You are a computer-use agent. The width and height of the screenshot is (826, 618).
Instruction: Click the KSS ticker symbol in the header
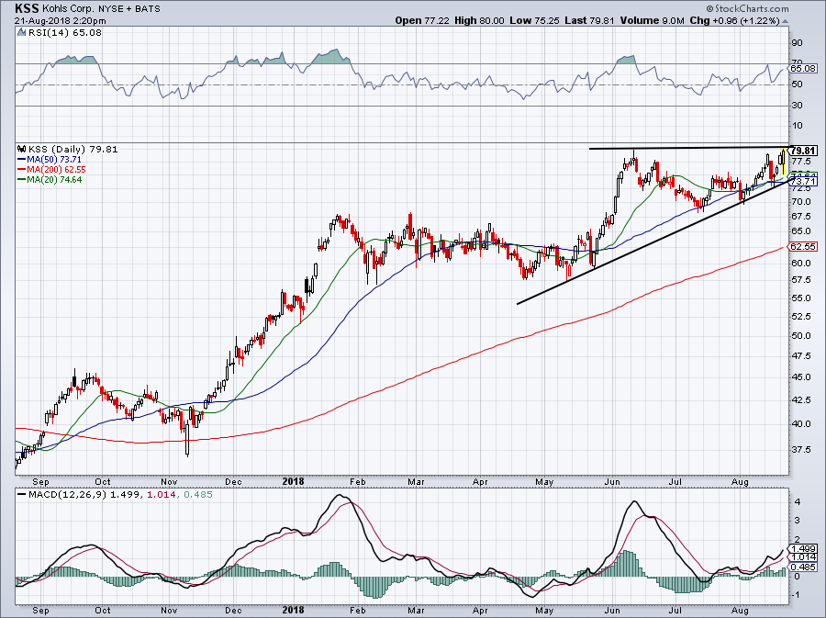click(x=27, y=8)
